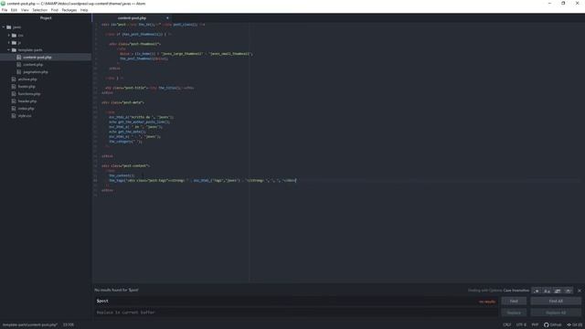
Task: Click the file path in status bar
Action: coord(30,325)
